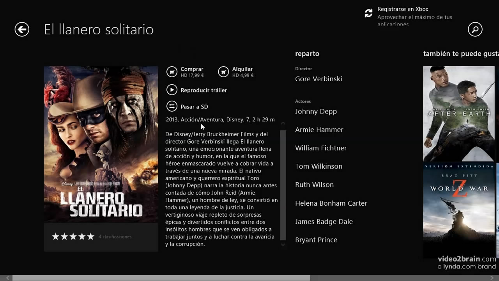Click the horizontal scrollbar thumb at the bottom

[x=161, y=278]
